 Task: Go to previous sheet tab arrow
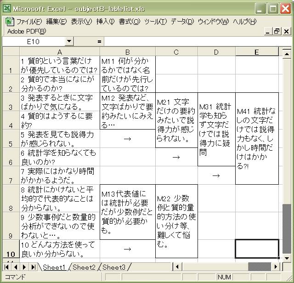16,267
